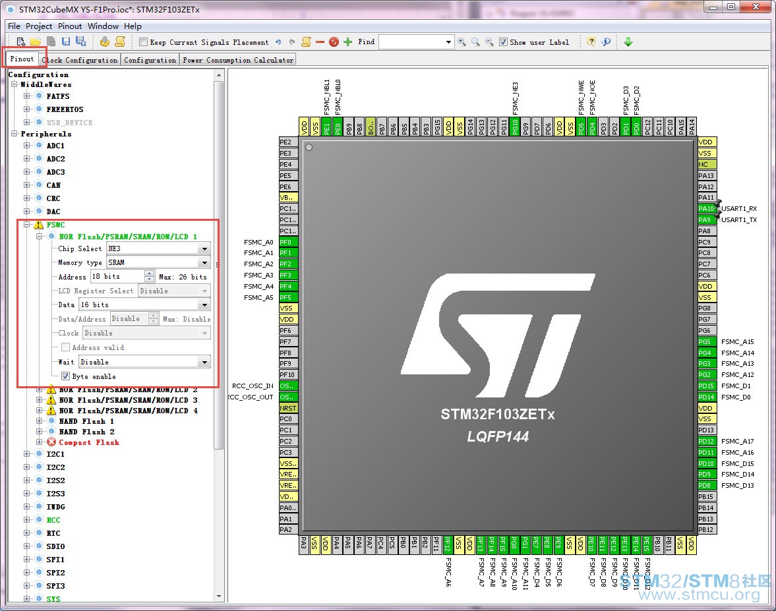Select the CAN peripheral item

click(53, 185)
